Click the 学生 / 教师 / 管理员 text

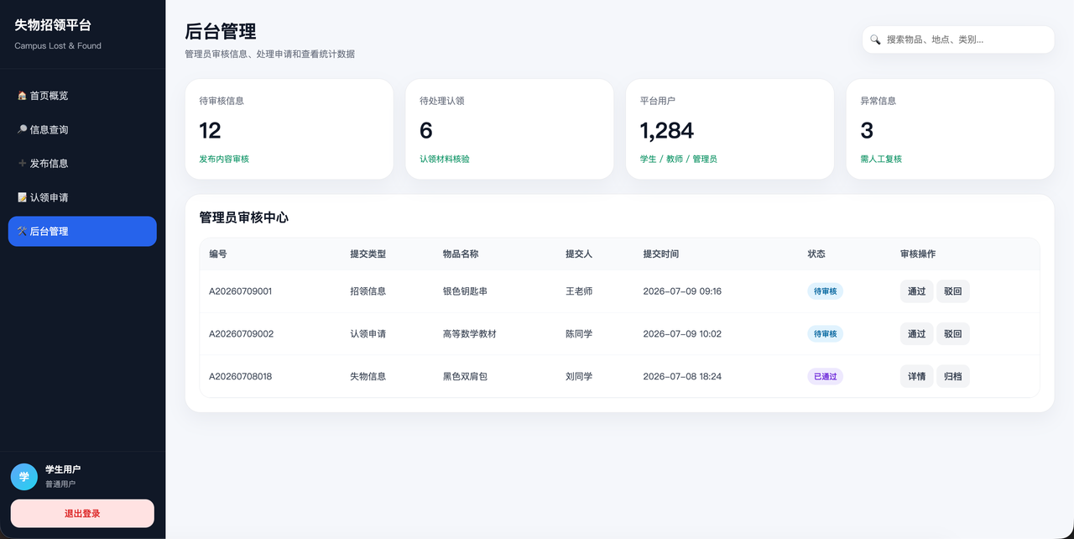point(679,159)
